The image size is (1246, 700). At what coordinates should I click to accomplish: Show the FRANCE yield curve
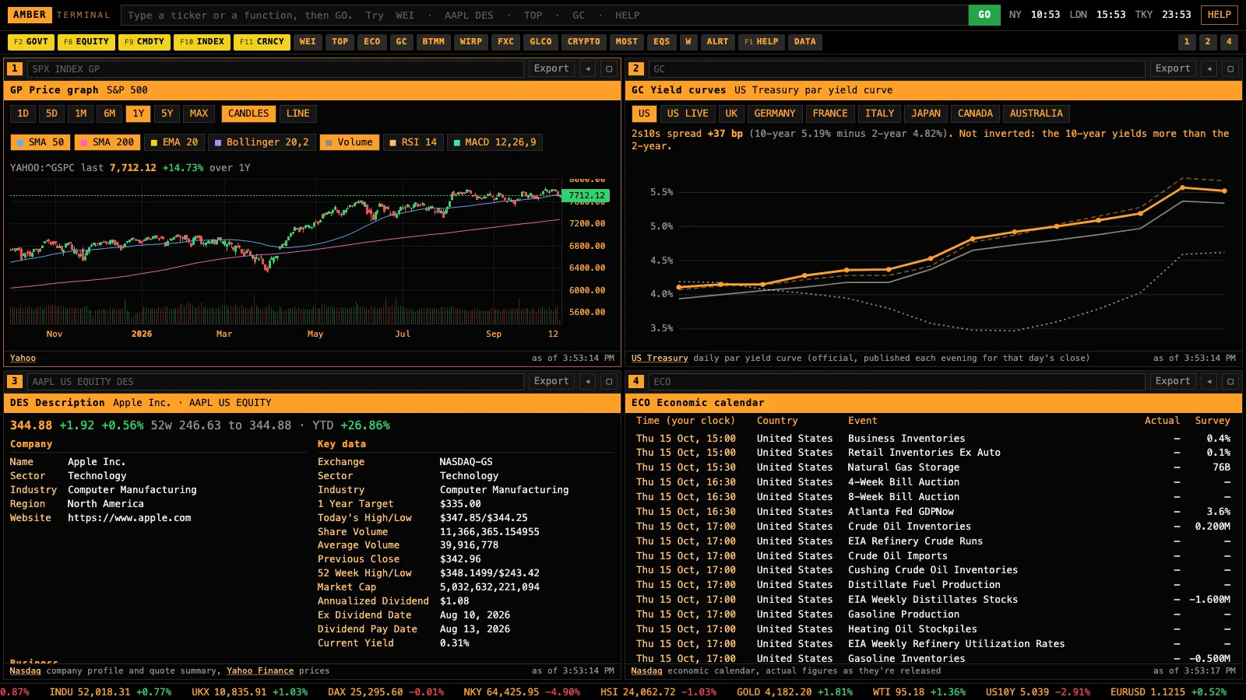[x=830, y=114]
